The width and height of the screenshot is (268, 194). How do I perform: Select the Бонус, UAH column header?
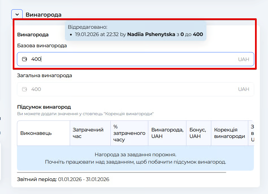click(198, 133)
